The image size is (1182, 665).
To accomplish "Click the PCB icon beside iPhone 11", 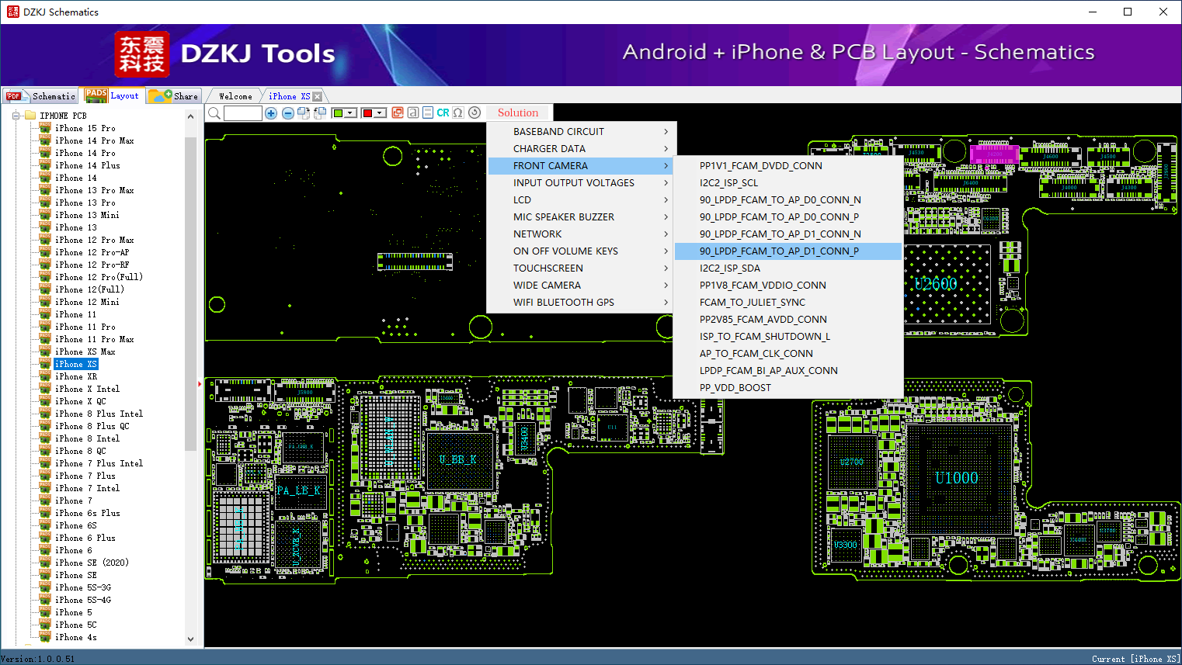I will pos(45,314).
